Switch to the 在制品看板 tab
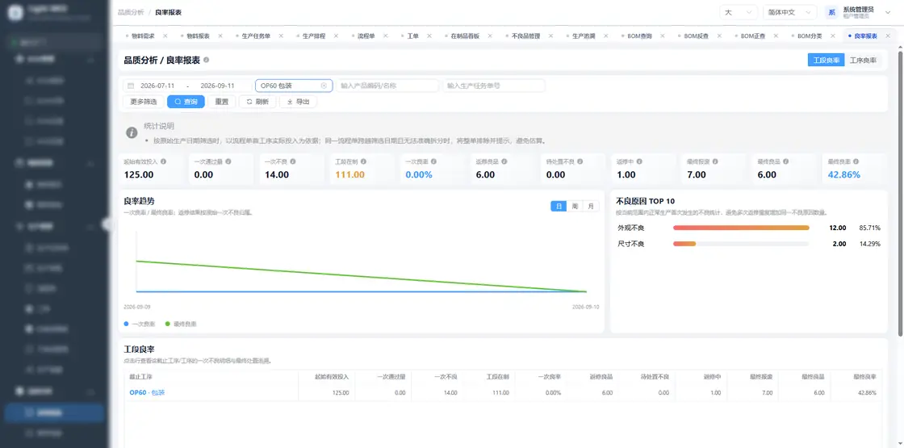Viewport: 904px width, 448px height. [465, 36]
